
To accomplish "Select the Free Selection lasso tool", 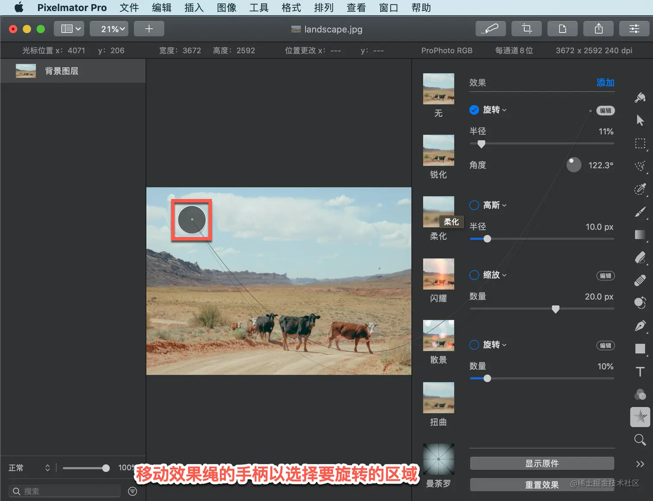I will point(640,166).
